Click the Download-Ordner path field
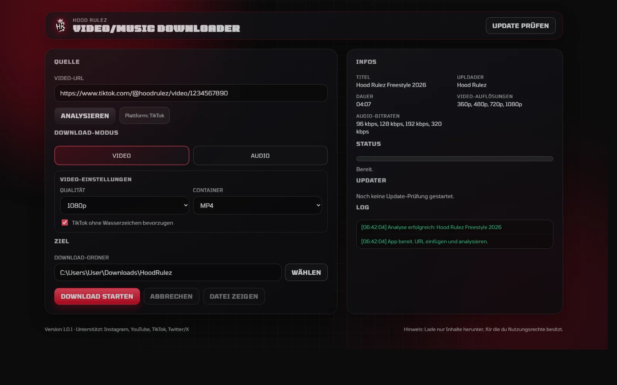The height and width of the screenshot is (385, 617). [168, 272]
